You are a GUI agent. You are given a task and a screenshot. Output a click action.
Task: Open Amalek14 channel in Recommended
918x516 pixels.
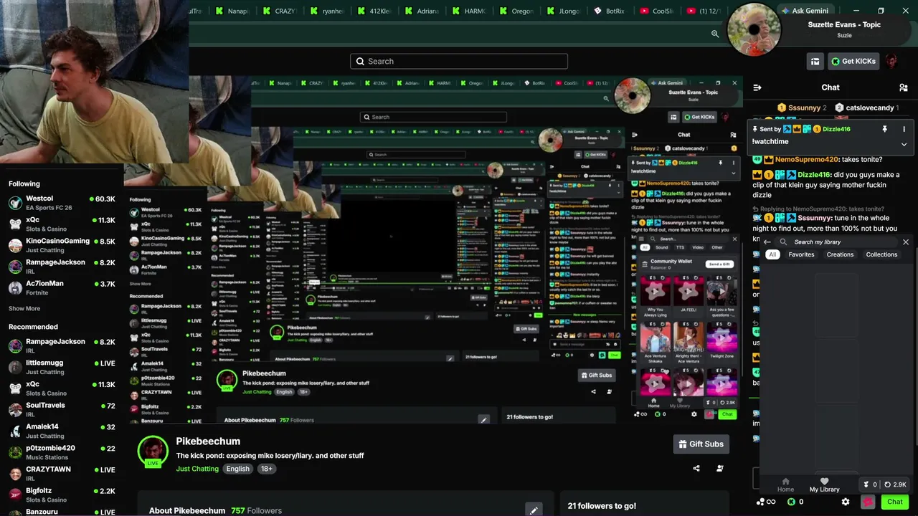coord(62,431)
